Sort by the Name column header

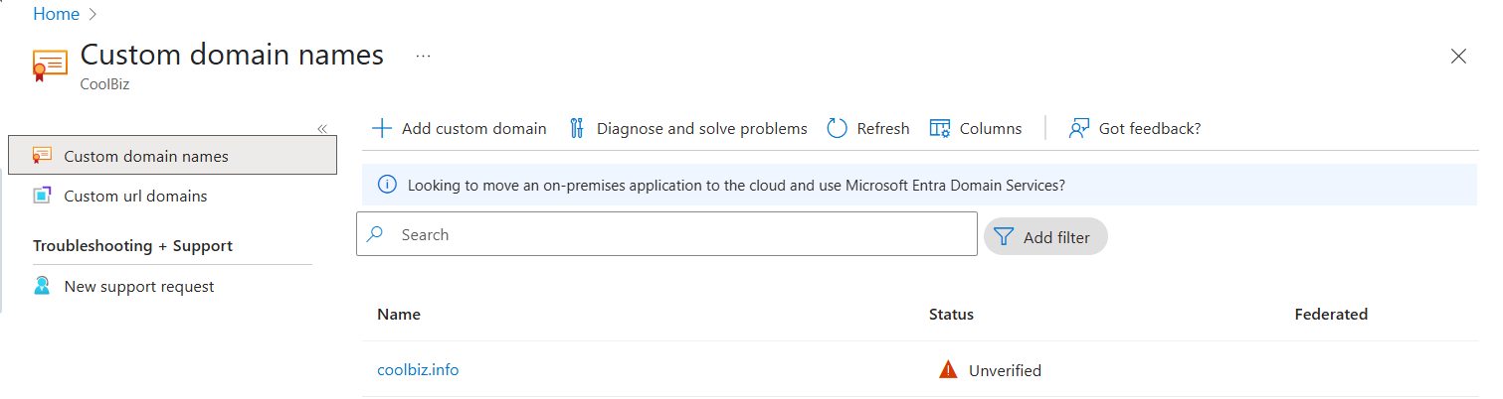click(x=399, y=314)
